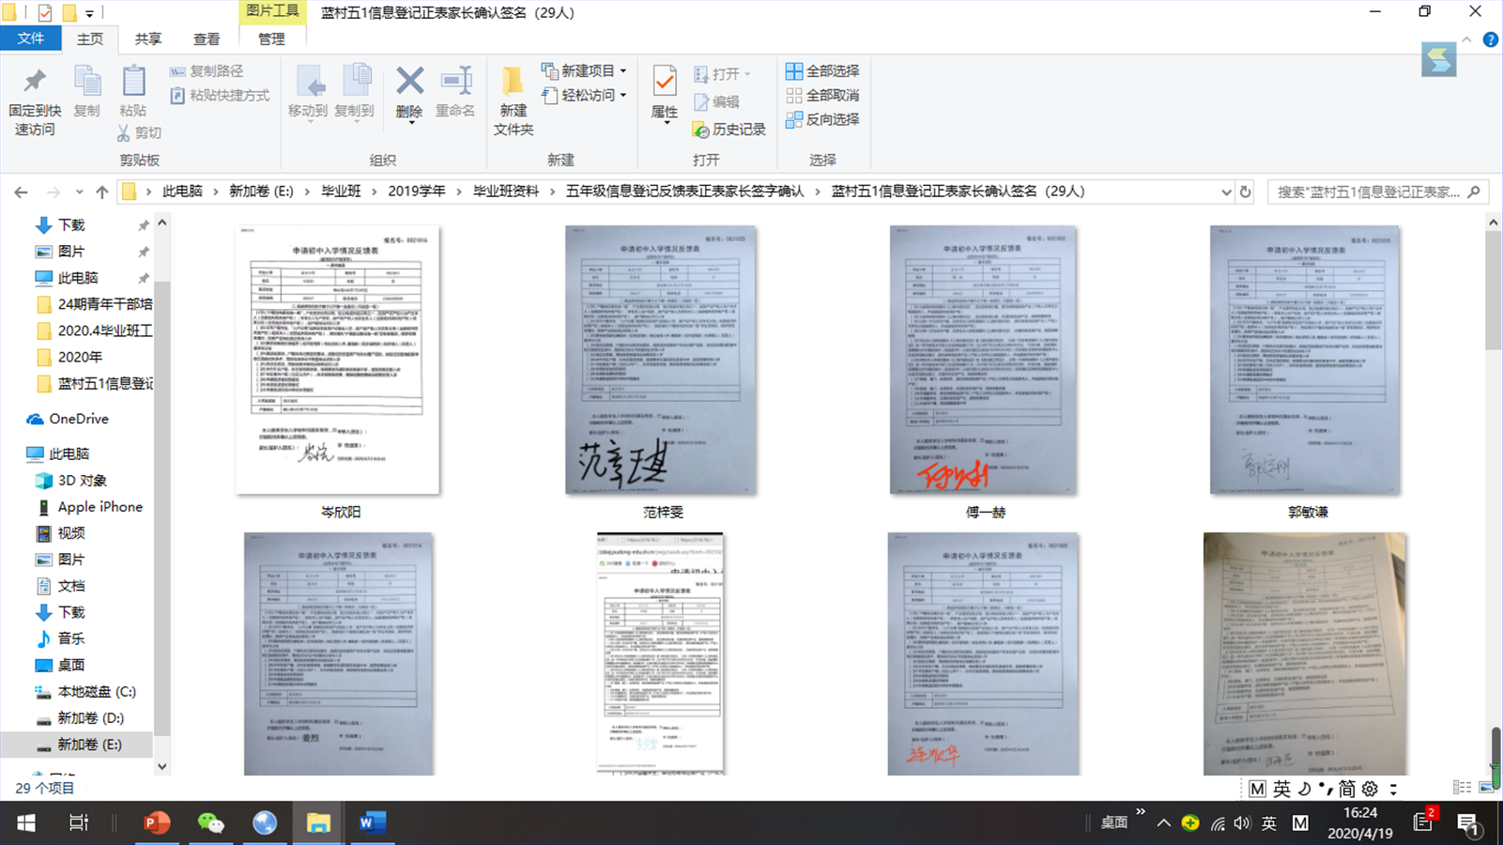
Task: Open the File (文件) menu
Action: coord(30,38)
